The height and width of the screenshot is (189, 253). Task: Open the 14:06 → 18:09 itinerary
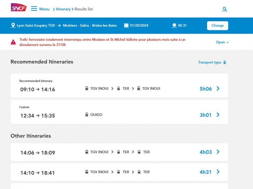pos(119,152)
